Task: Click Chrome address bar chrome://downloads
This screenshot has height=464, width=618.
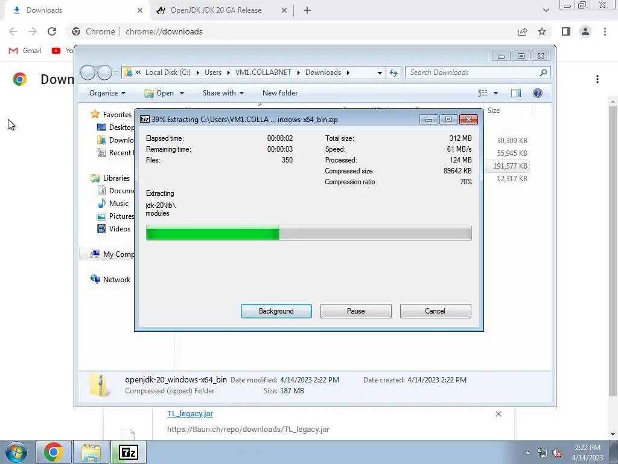Action: click(x=164, y=31)
